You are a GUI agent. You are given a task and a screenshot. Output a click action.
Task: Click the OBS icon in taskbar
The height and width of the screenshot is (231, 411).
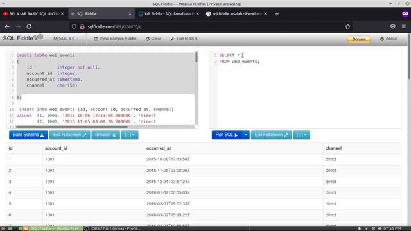86,228
